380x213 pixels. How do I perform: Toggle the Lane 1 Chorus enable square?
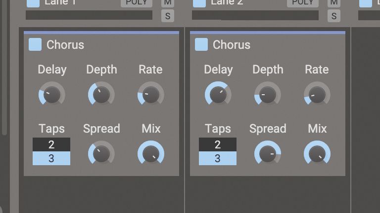pos(35,44)
